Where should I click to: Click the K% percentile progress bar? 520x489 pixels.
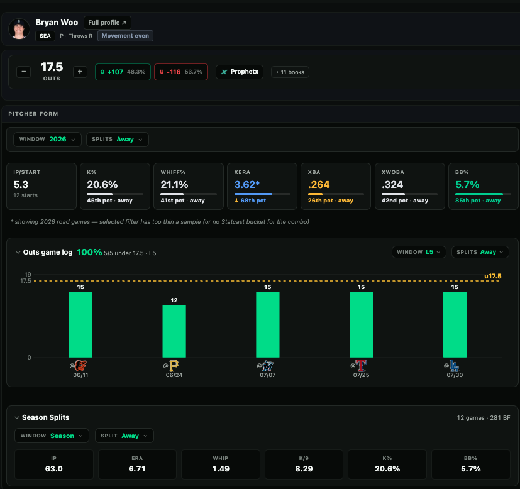[x=115, y=194]
